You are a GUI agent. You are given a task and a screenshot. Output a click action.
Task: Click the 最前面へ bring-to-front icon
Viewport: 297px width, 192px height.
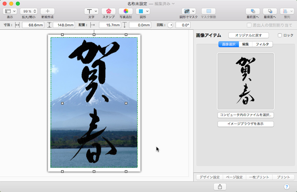(x=253, y=11)
